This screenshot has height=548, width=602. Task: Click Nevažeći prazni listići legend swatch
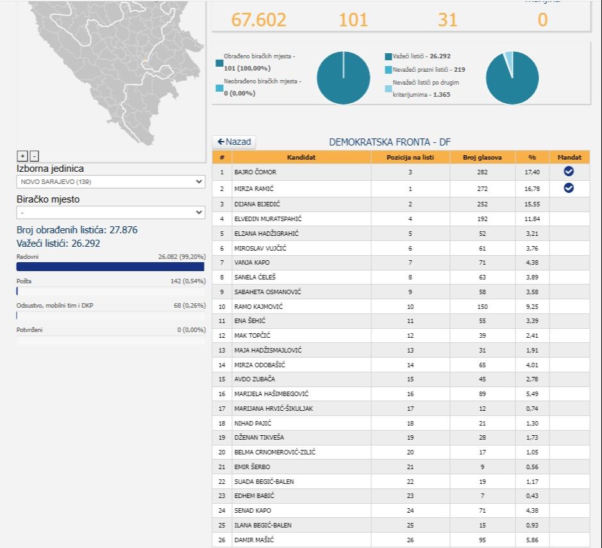(x=388, y=70)
